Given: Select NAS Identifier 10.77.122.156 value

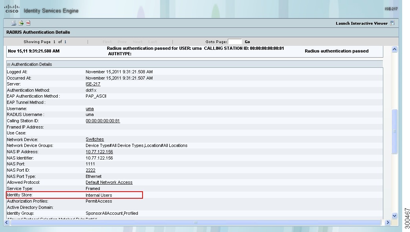Looking at the screenshot, I should tap(99, 158).
